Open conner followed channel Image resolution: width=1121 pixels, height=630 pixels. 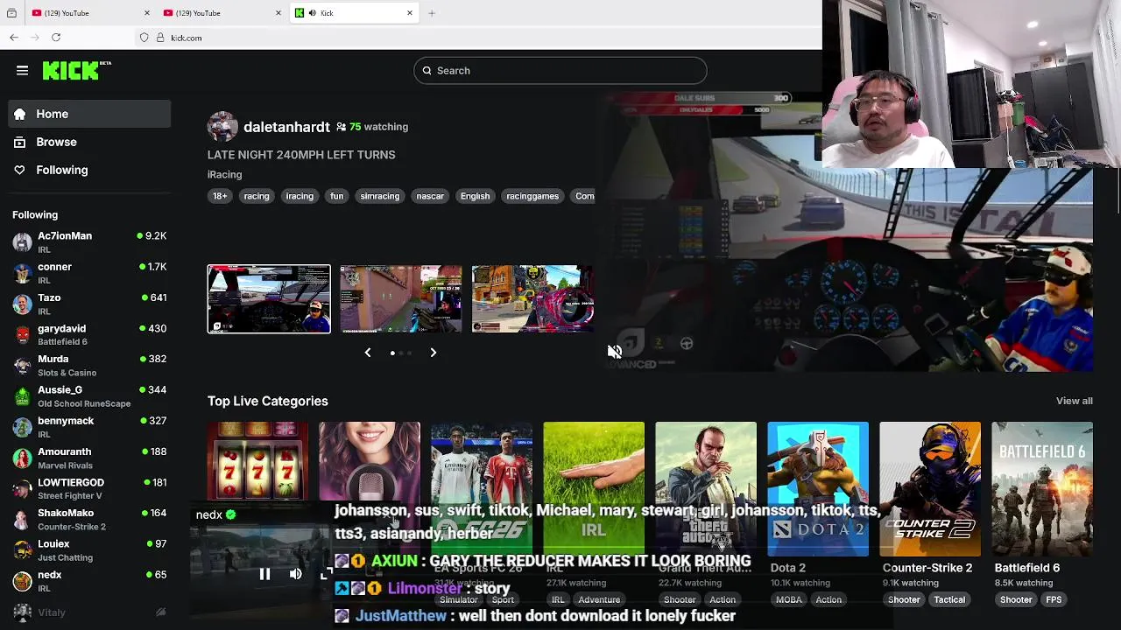[x=89, y=273]
